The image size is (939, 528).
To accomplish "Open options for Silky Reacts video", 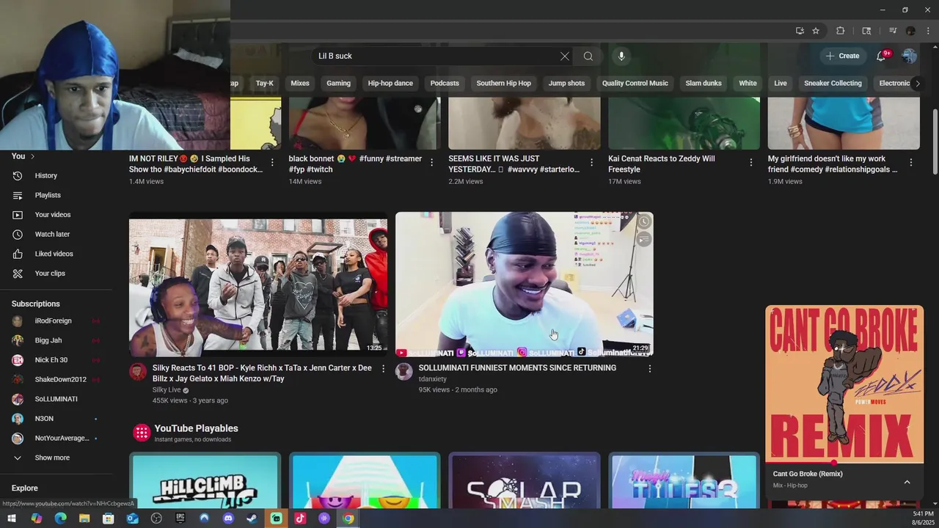I will point(383,368).
